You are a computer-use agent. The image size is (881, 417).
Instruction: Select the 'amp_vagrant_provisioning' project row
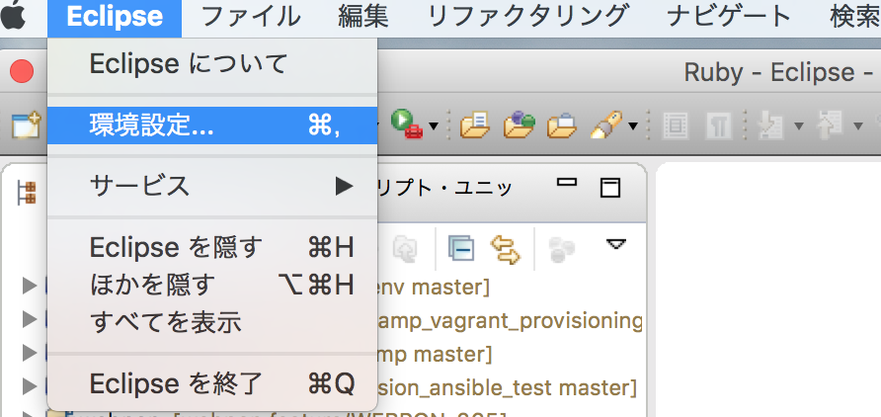[511, 321]
